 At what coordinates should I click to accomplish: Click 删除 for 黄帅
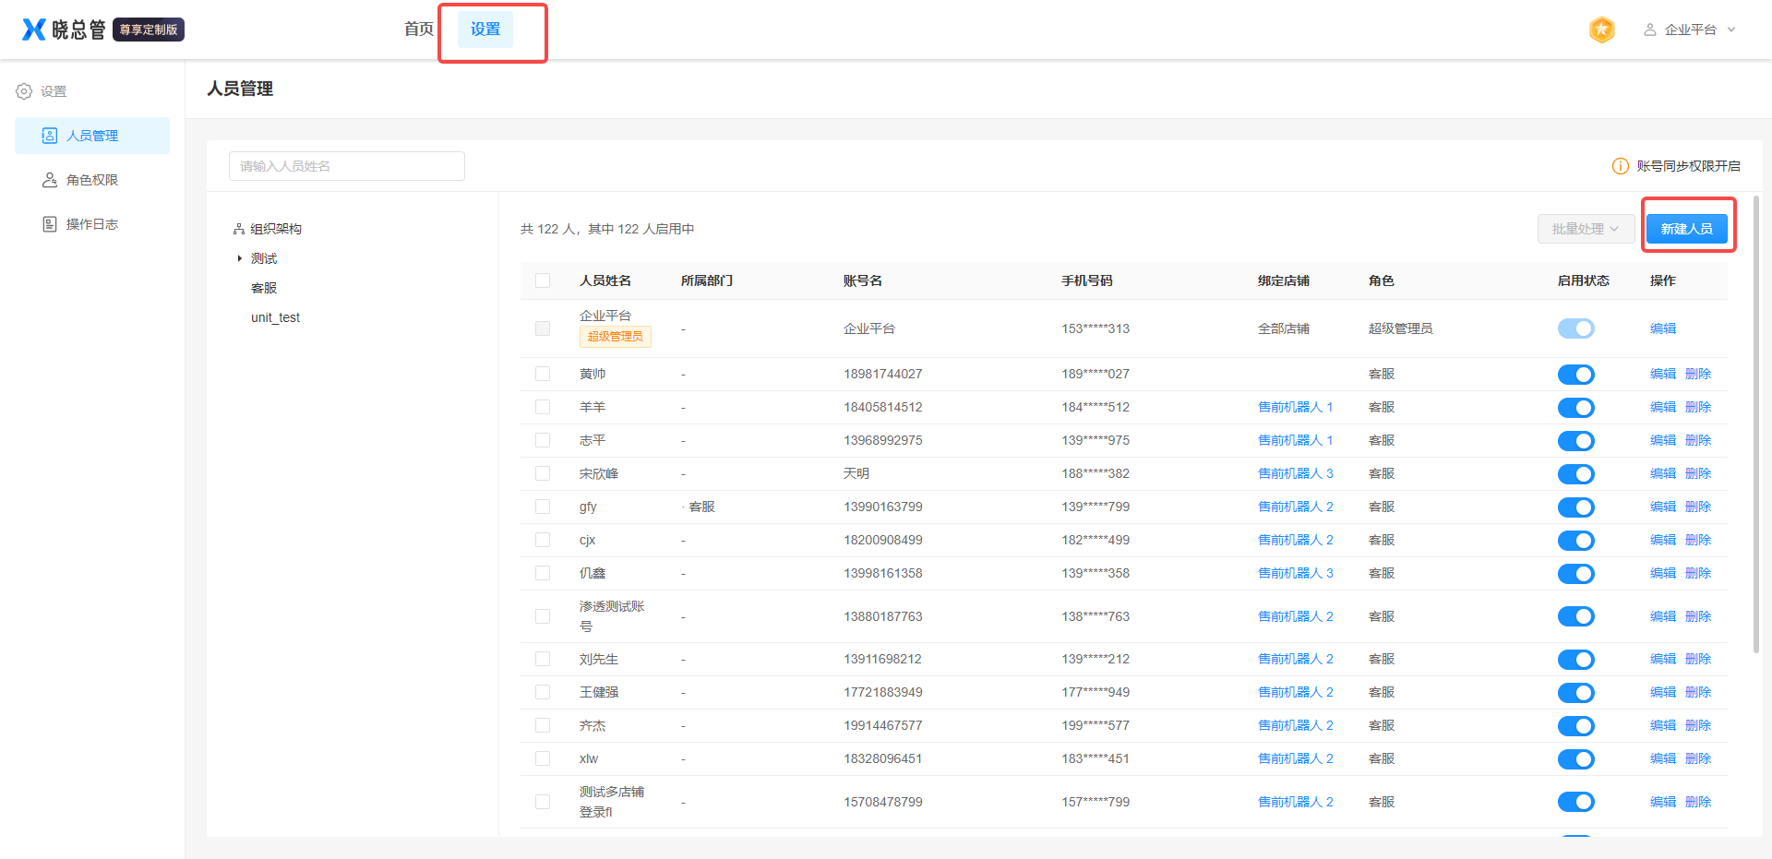point(1698,374)
